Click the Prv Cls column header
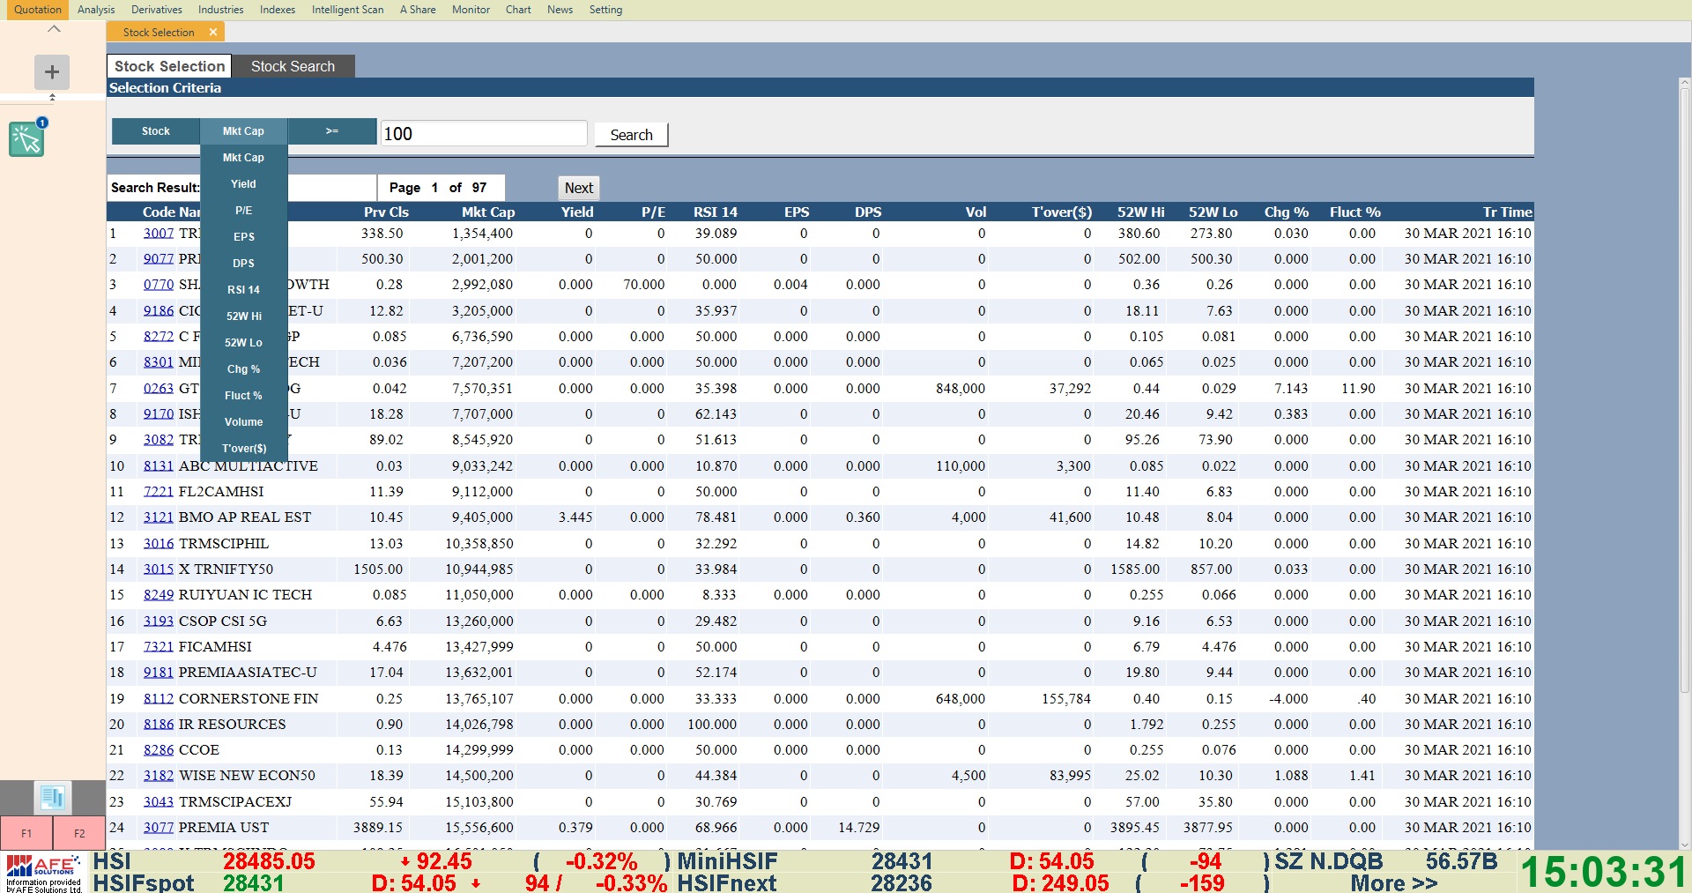This screenshot has height=893, width=1692. (x=386, y=212)
